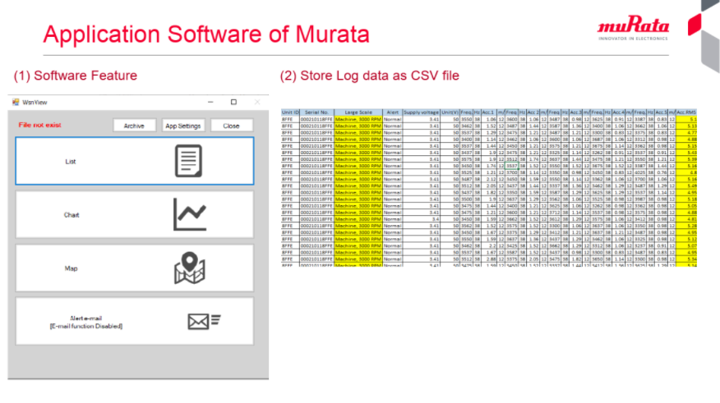Screen dimensions: 720x403
Task: Click the Chart line-graph icon
Action: coord(190,214)
